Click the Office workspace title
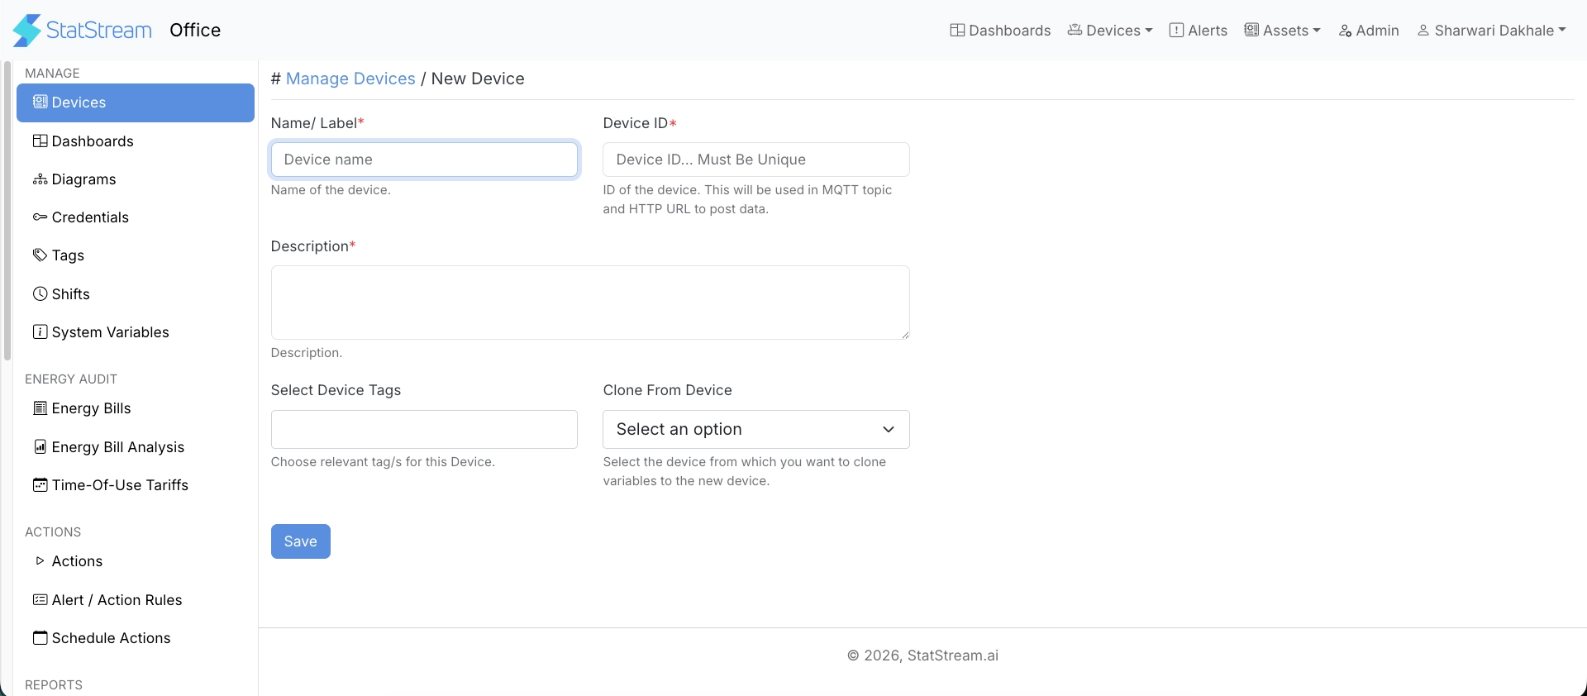 pos(195,31)
